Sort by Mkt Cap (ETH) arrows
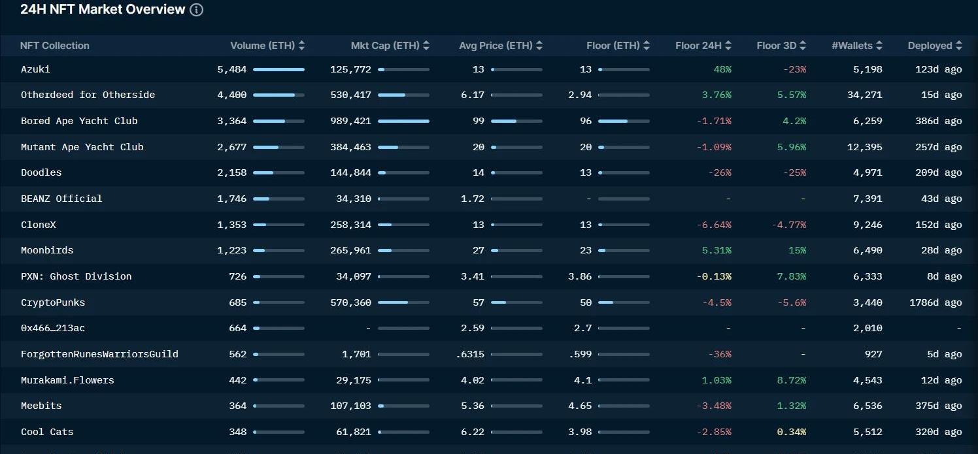The image size is (978, 454). tap(426, 46)
